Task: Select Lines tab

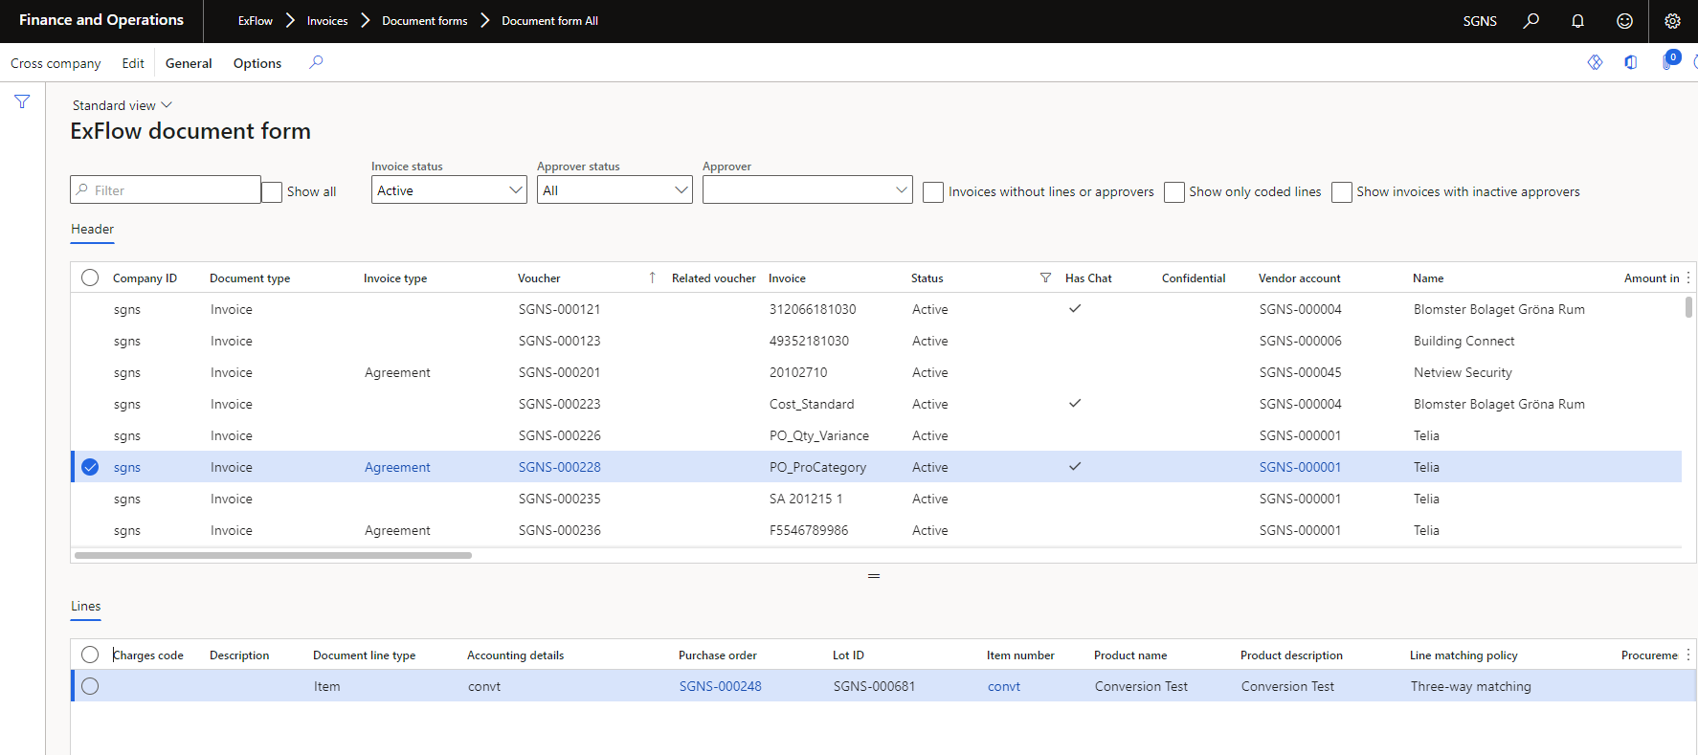Action: click(x=85, y=607)
